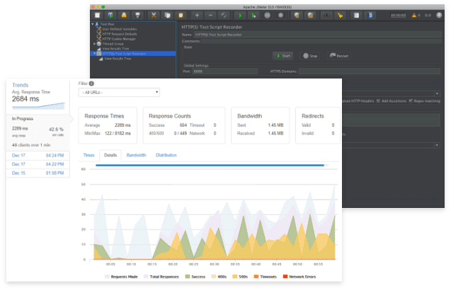The width and height of the screenshot is (451, 290).
Task: Click the New test plan icon in JMeter toolbar
Action: tap(98, 16)
